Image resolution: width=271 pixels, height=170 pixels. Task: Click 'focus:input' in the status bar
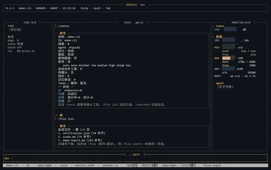coord(212,165)
